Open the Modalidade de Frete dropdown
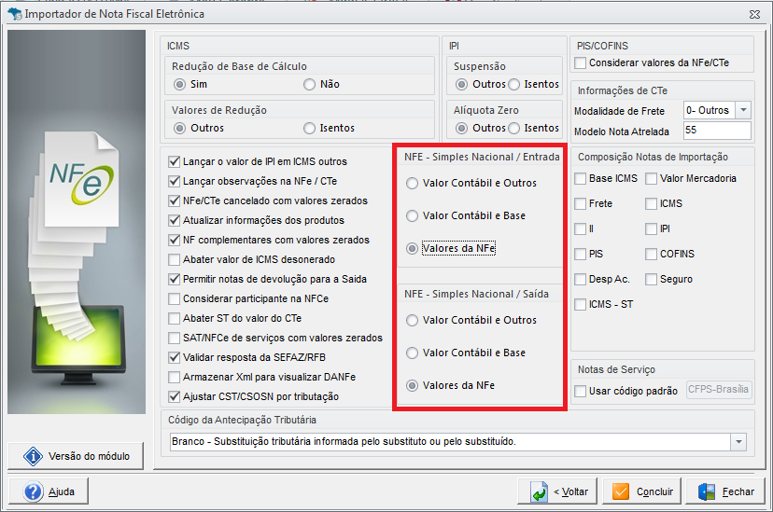This screenshot has width=773, height=512. [x=743, y=110]
